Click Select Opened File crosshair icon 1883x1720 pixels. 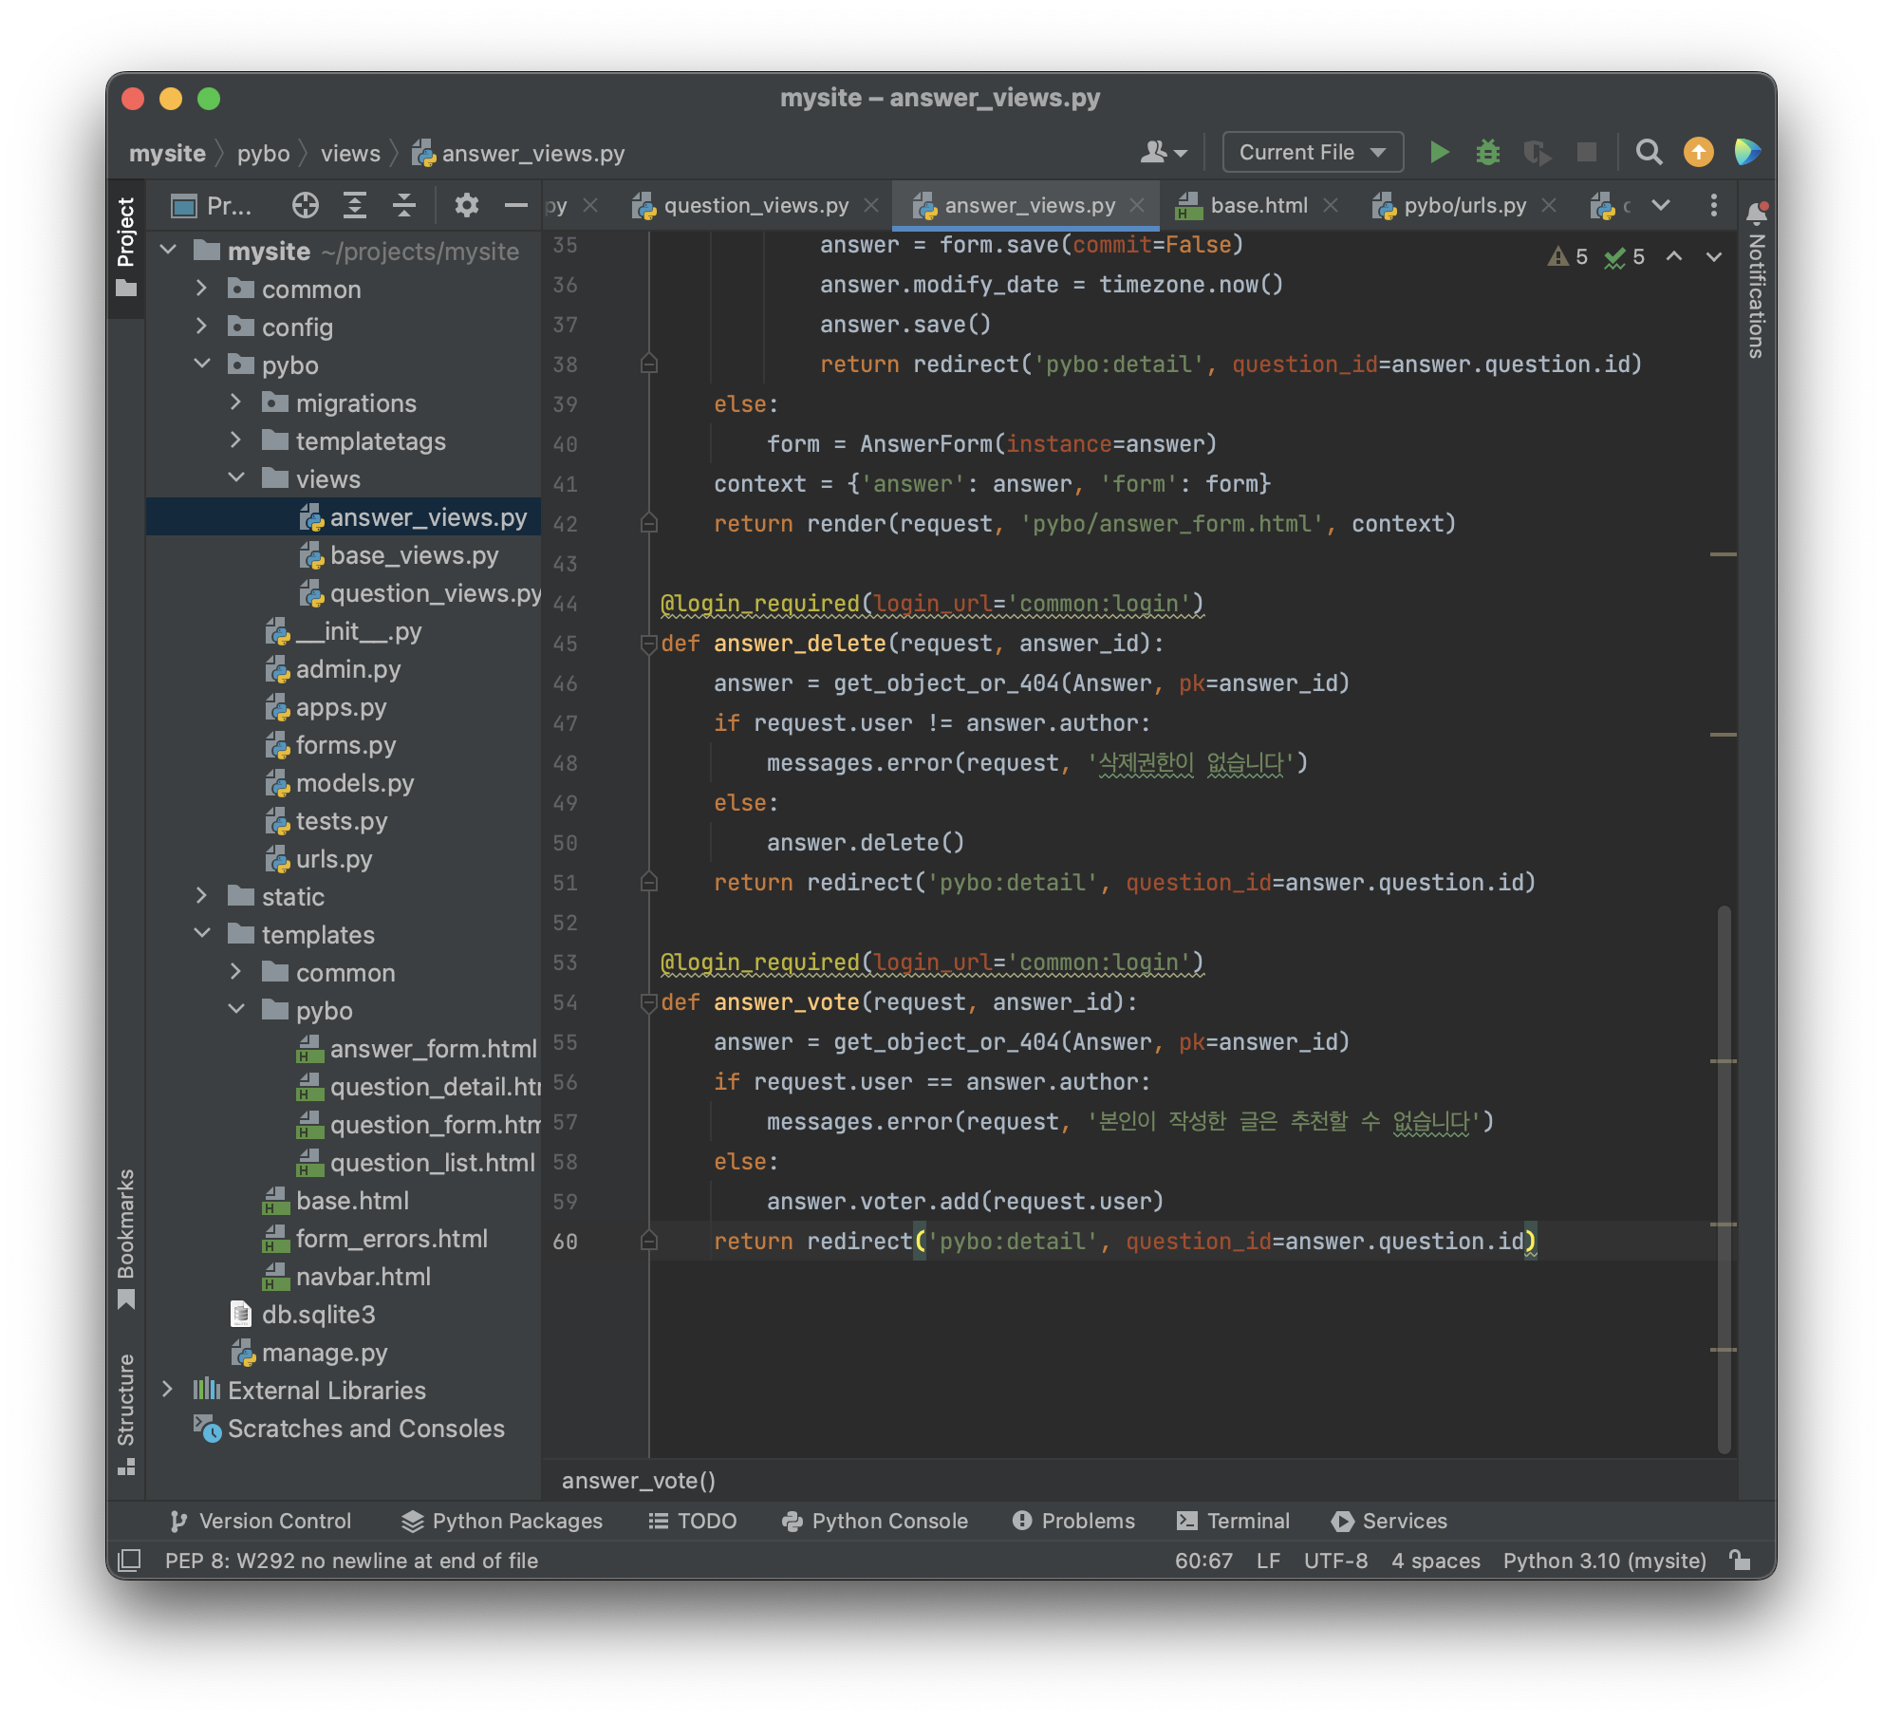[x=305, y=205]
